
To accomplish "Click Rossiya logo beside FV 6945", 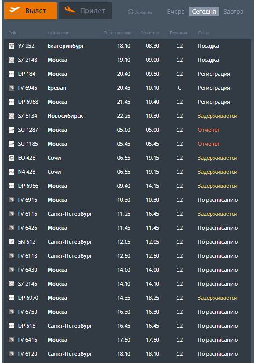I will (x=12, y=88).
